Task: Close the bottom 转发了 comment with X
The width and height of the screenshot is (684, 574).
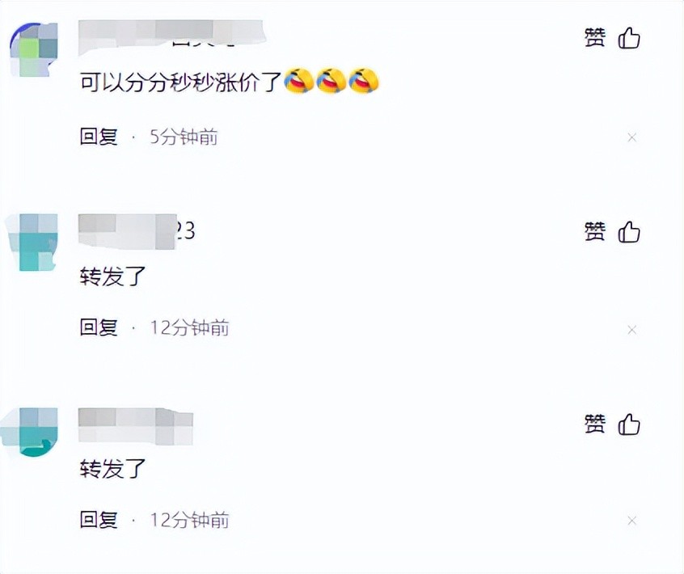Action: tap(631, 521)
